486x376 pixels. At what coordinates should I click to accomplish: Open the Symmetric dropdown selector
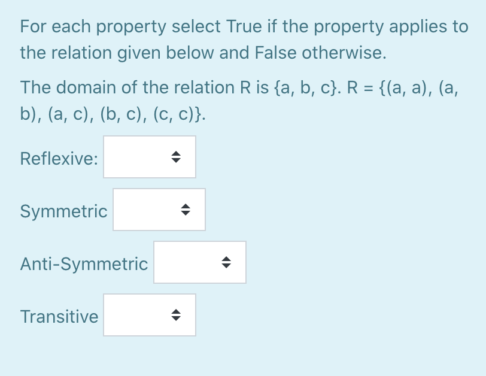(x=159, y=210)
